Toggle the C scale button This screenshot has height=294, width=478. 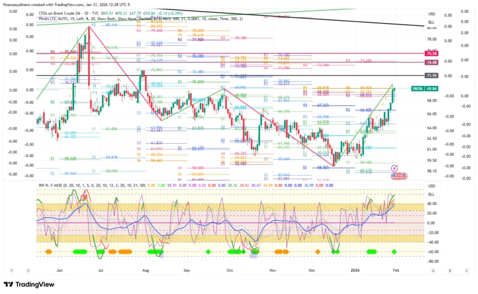click(466, 270)
